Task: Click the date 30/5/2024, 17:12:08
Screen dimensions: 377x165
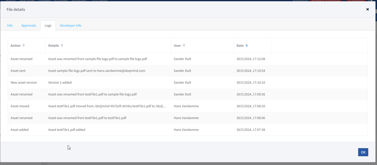Action: click(251, 59)
